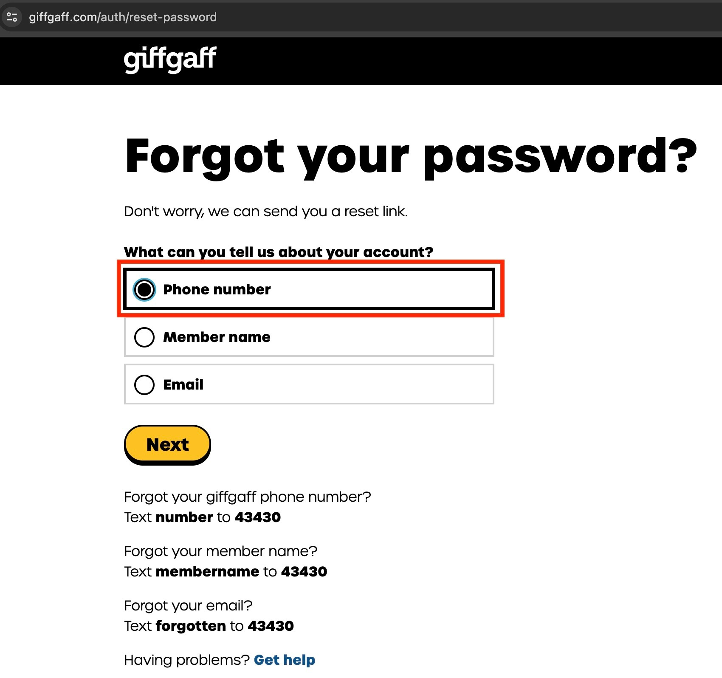Click "Forgot your giffgaff phone number?" text

[x=247, y=497]
